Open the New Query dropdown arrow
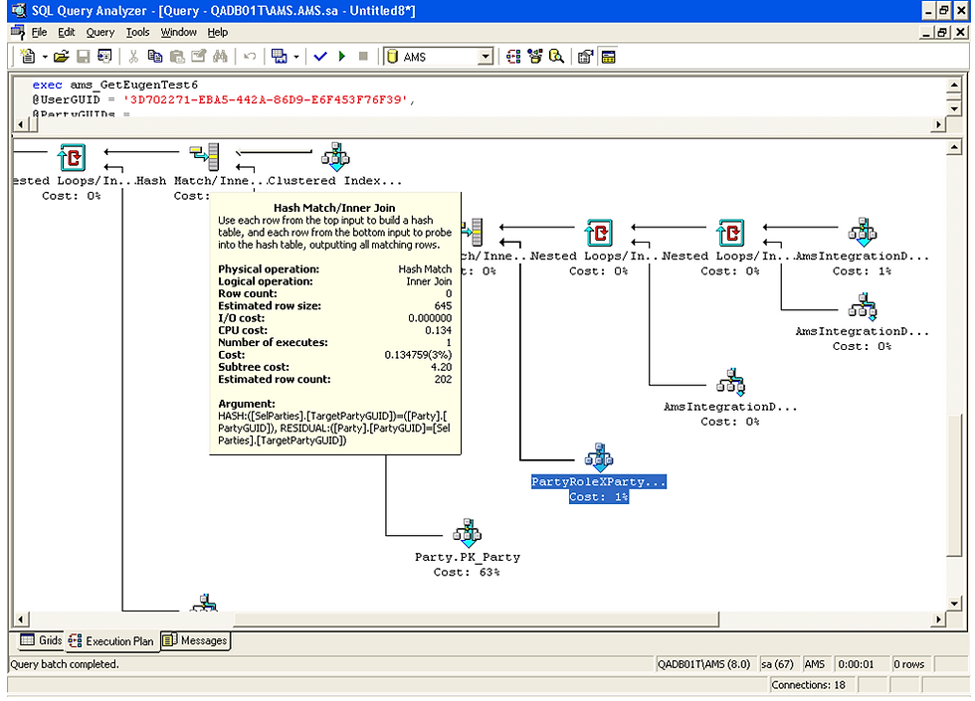Viewport: 975px width, 701px height. coord(45,58)
